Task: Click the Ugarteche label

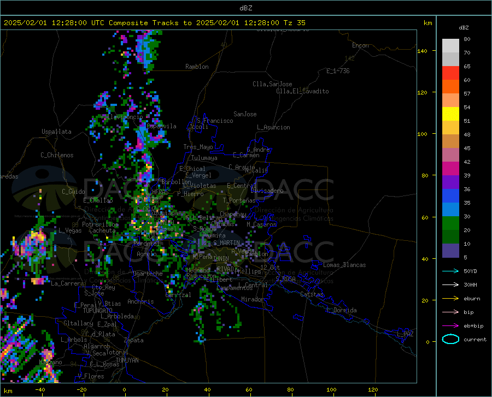Action: click(148, 274)
